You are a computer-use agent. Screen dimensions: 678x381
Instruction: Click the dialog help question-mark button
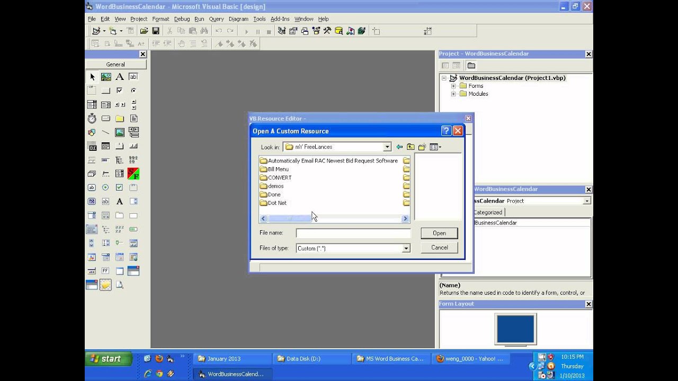pos(446,131)
